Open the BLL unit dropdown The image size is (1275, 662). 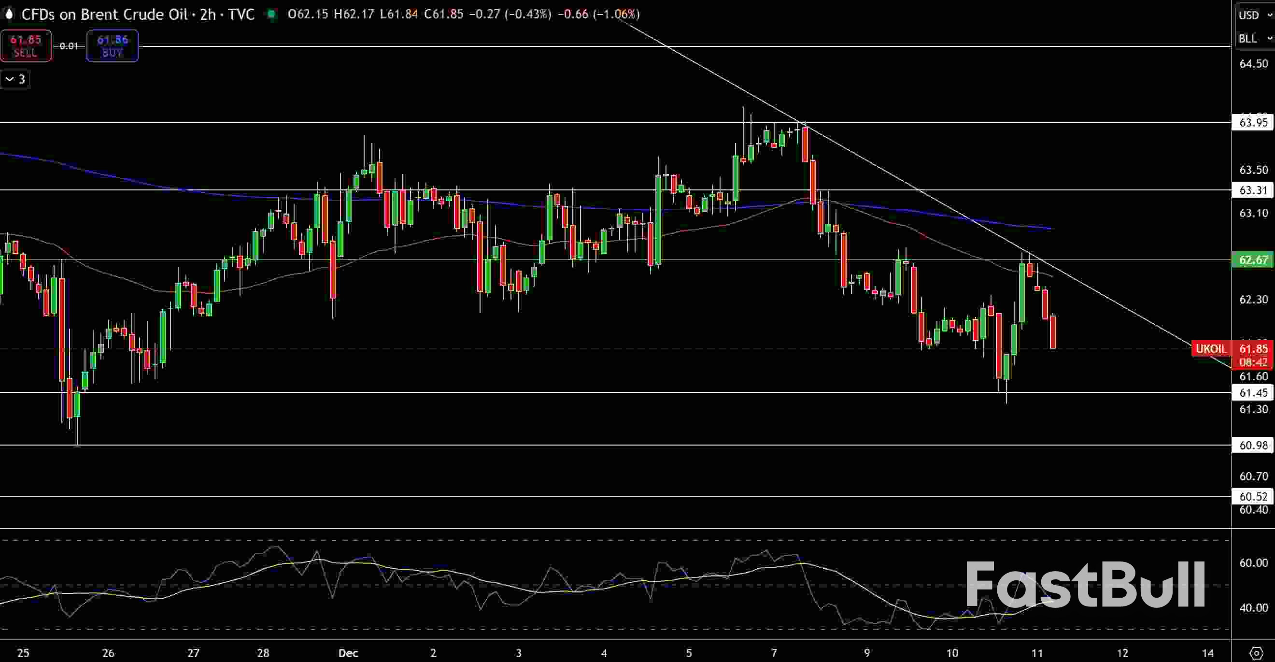[1254, 39]
